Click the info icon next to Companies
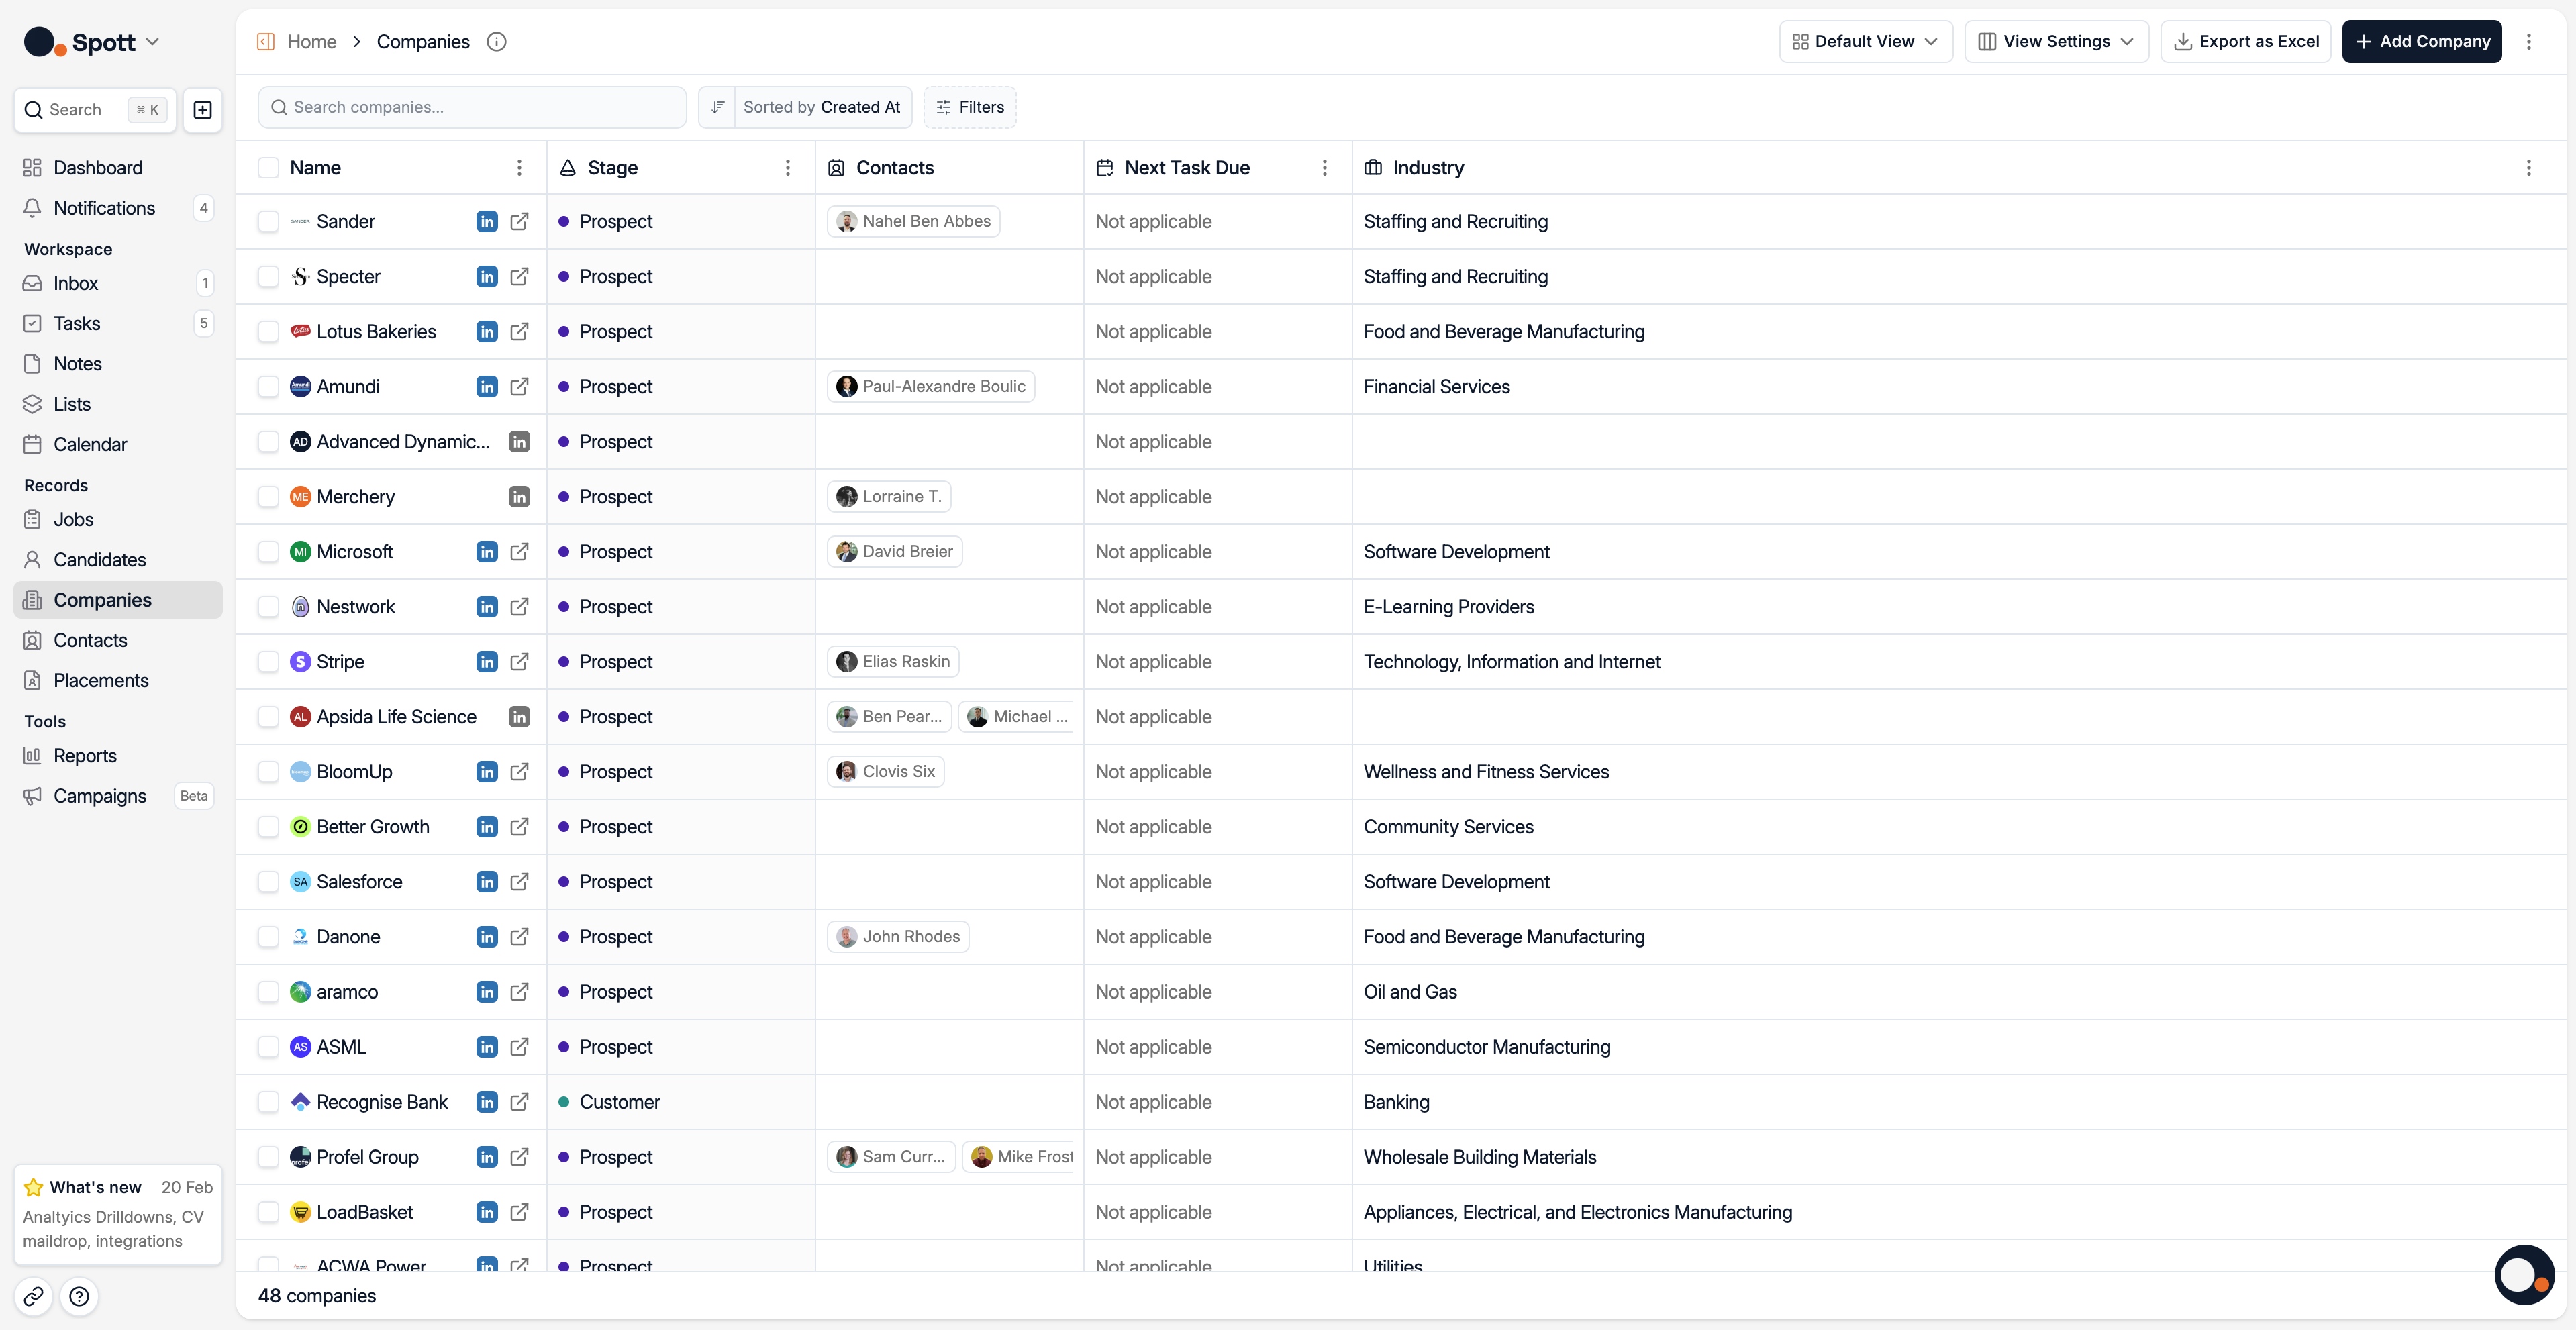 point(496,42)
